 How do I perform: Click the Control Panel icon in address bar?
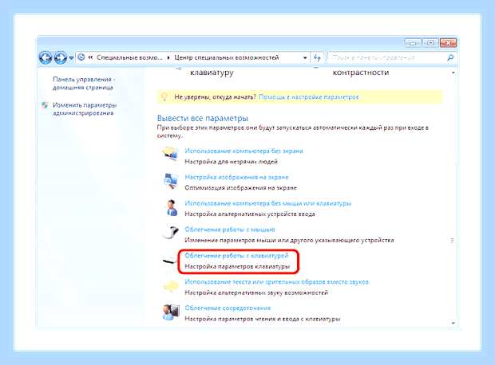(81, 57)
